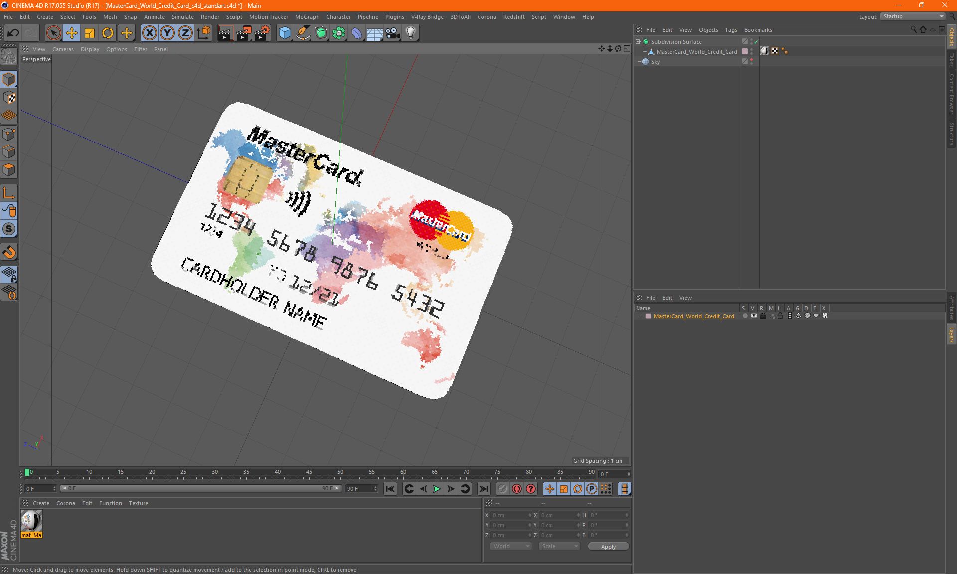Select the Sky object

[655, 62]
